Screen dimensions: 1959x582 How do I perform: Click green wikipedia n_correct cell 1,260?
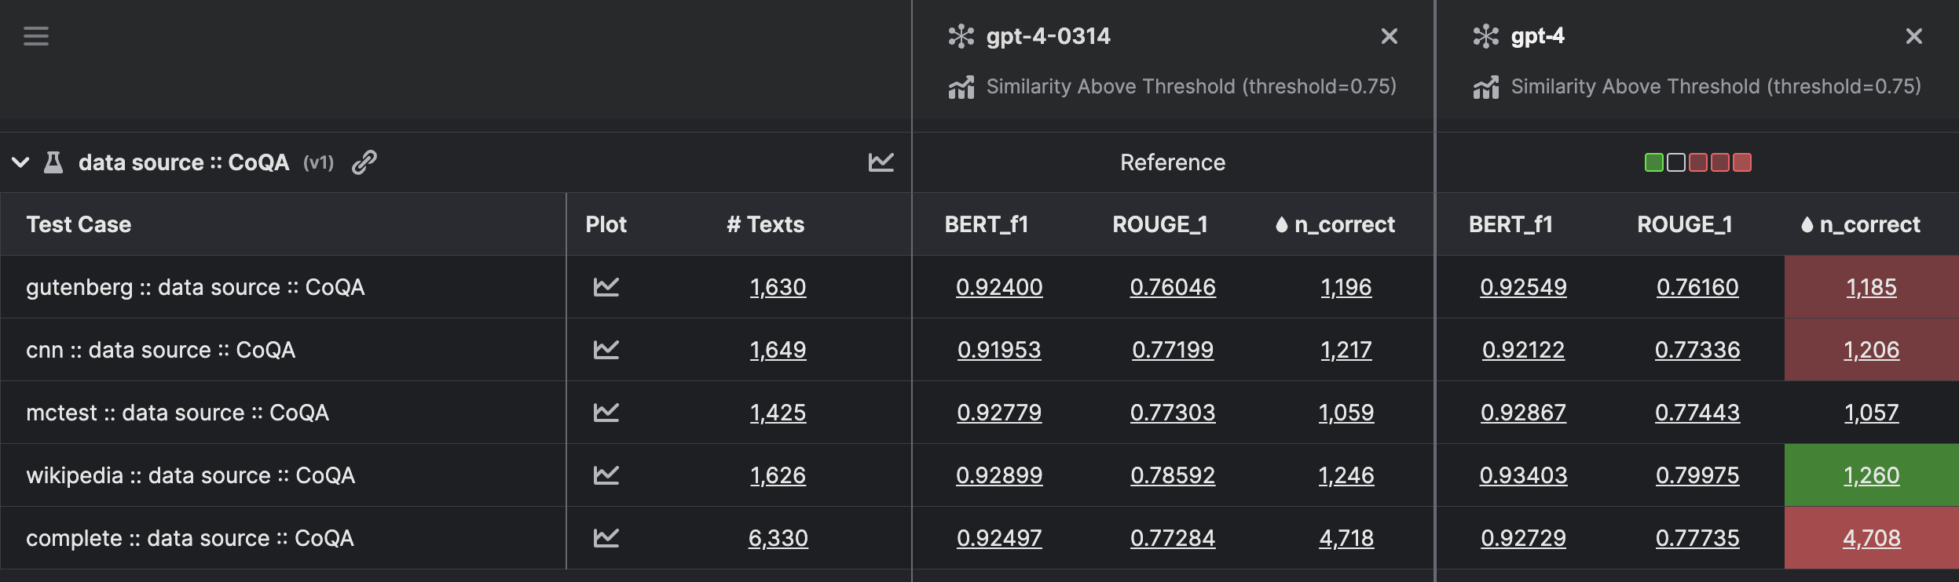(x=1871, y=475)
